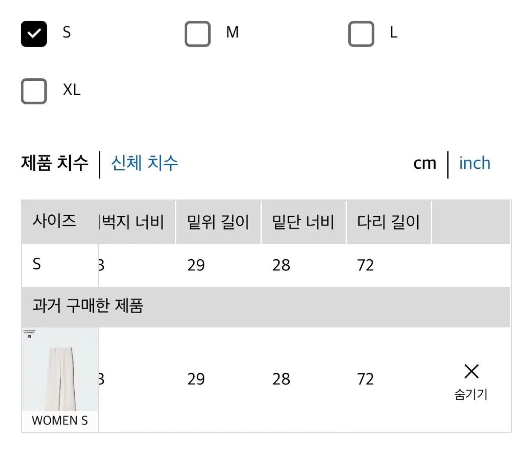Viewport: 512px width, 460px height.
Task: Select the 밑단 너비 column header
Action: [x=303, y=222]
